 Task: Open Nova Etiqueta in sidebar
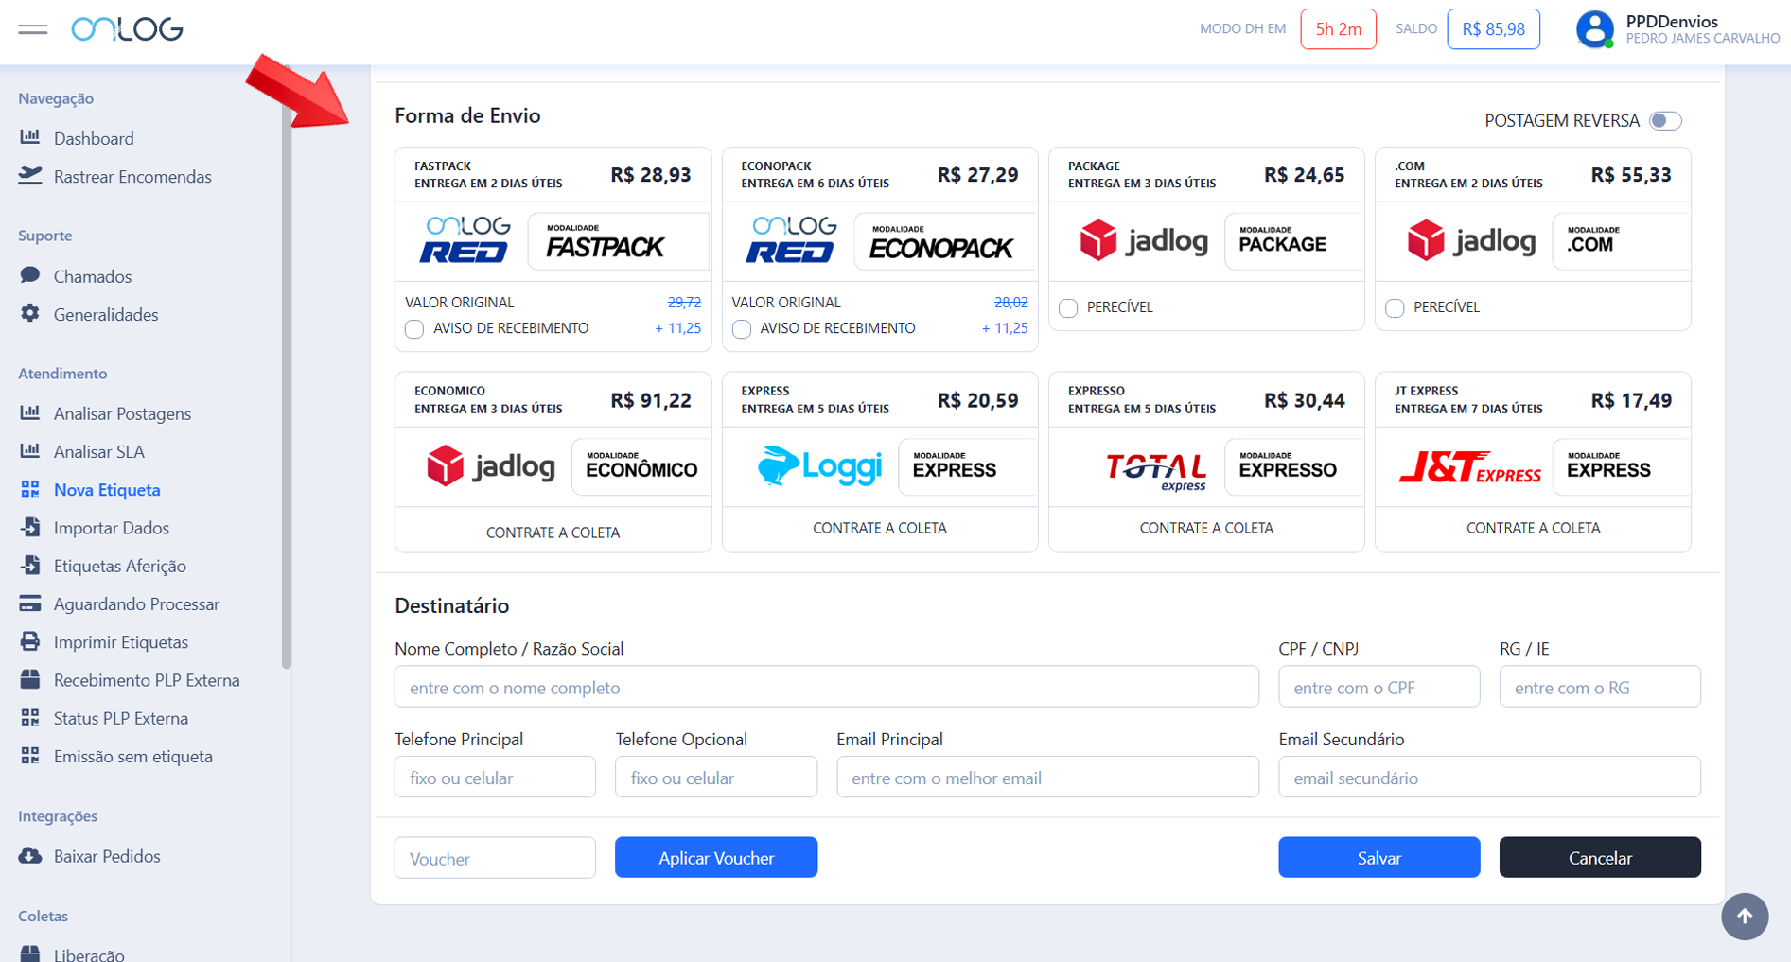tap(107, 489)
